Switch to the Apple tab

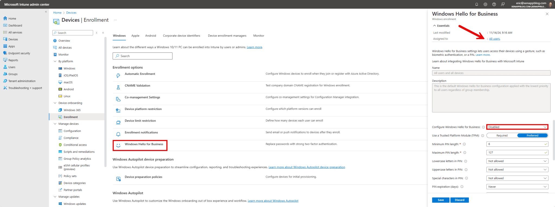tap(135, 36)
